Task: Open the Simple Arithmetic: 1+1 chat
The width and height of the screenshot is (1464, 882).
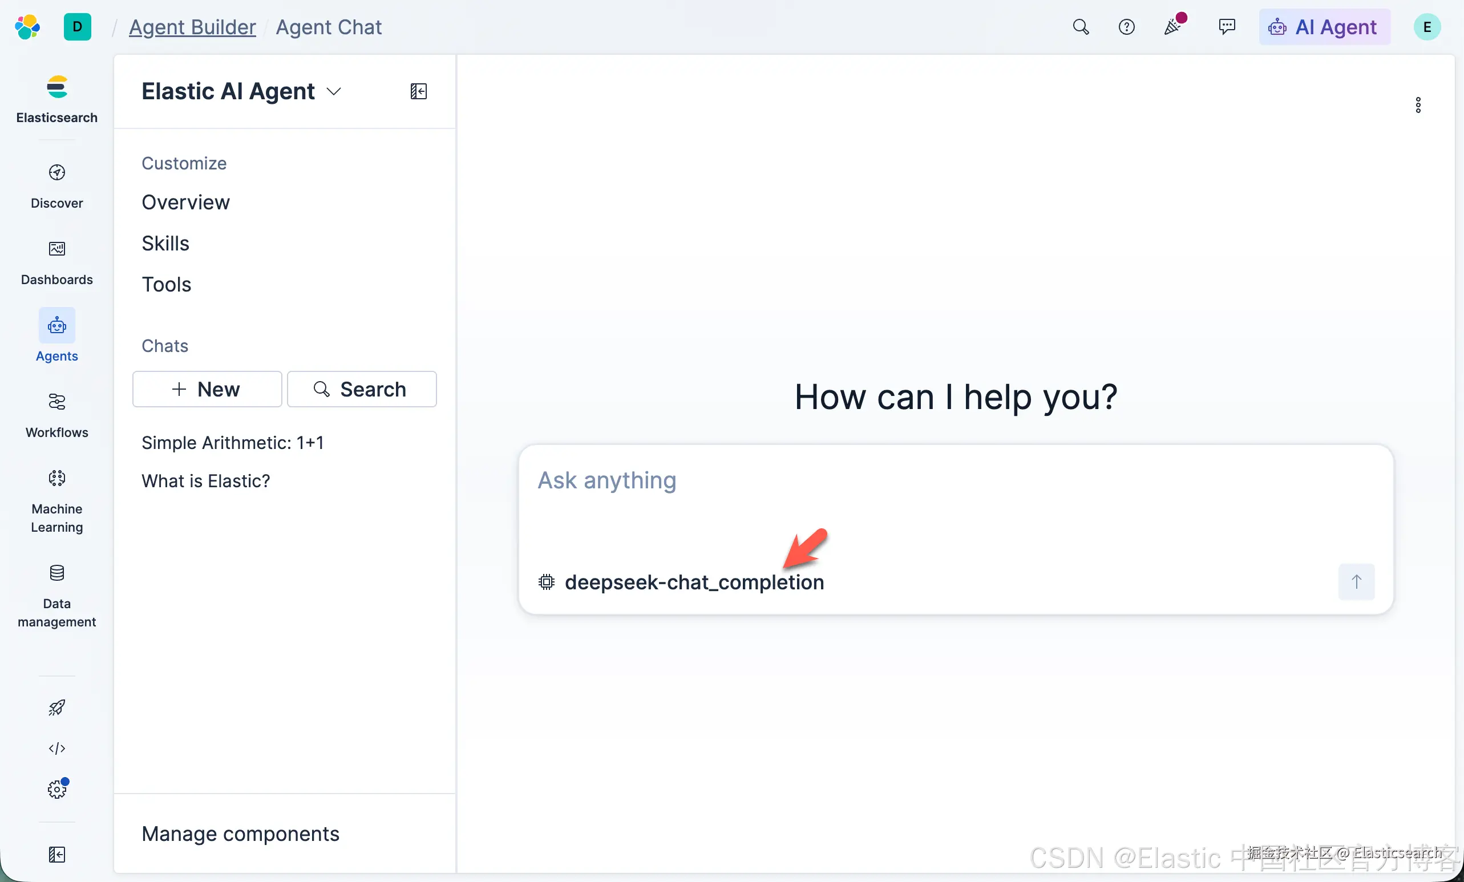Action: point(232,443)
